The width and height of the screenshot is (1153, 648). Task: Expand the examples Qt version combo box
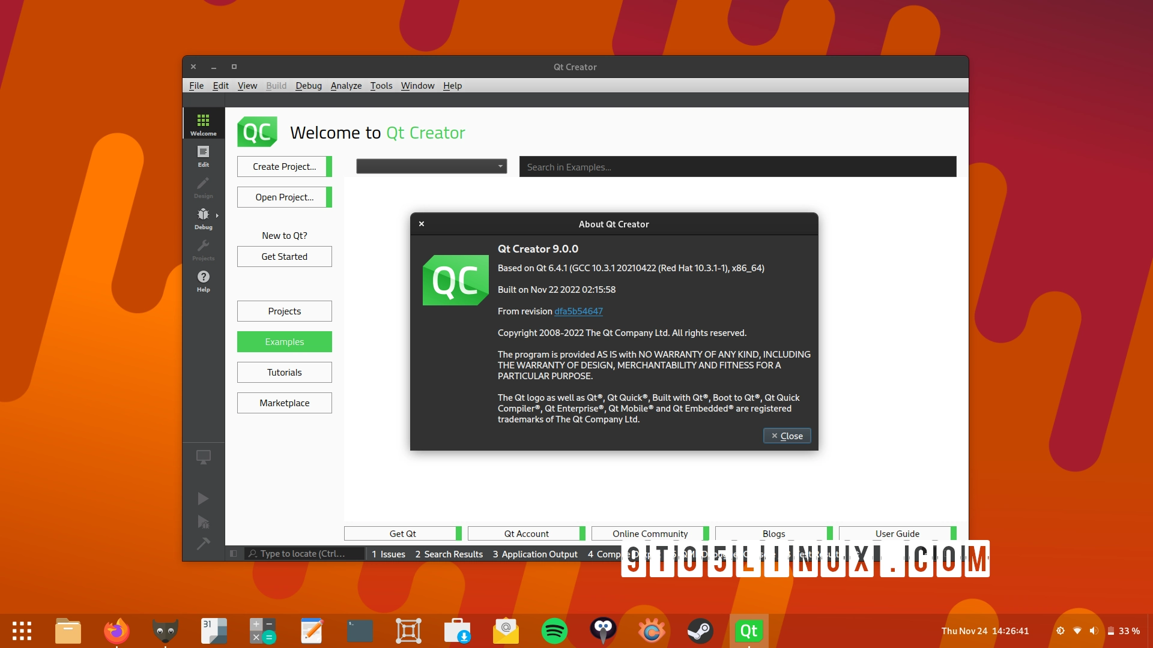click(x=431, y=167)
